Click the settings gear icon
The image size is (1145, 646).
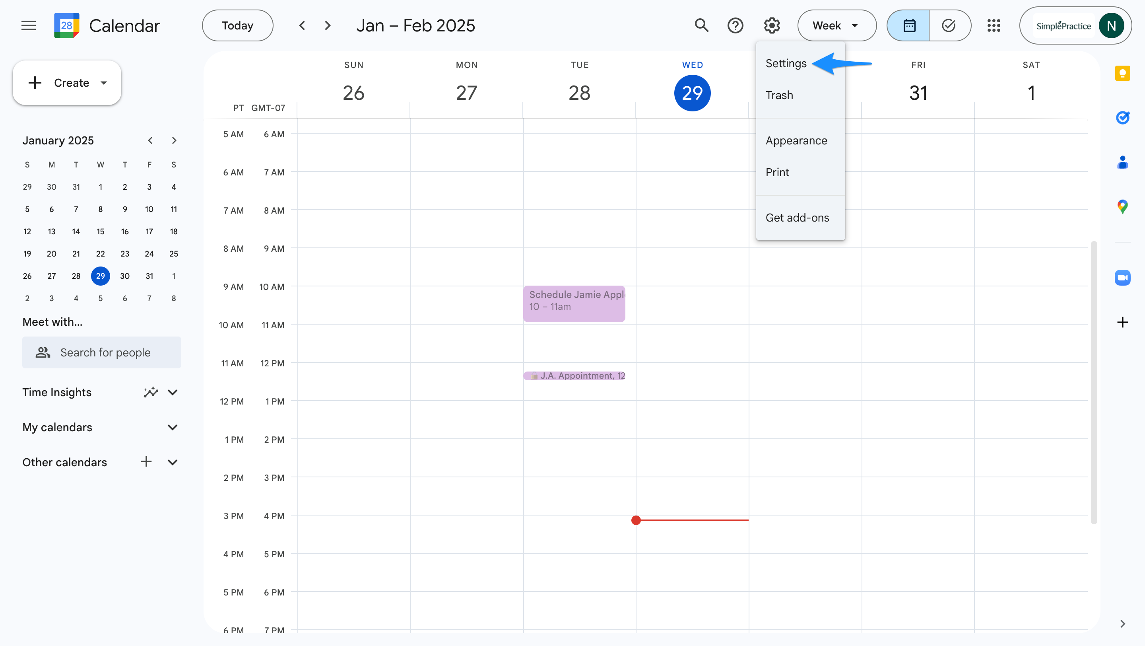(772, 25)
